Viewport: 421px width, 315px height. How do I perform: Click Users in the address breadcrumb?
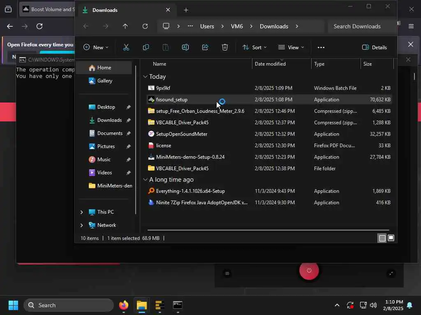coord(207,26)
